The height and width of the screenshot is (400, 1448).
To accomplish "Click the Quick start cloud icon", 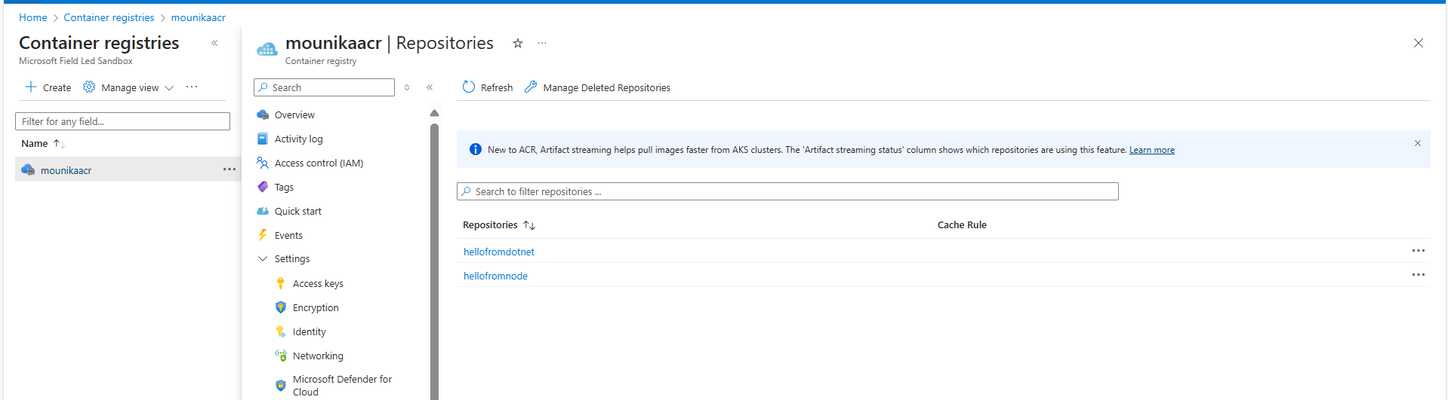I will pyautogui.click(x=263, y=211).
